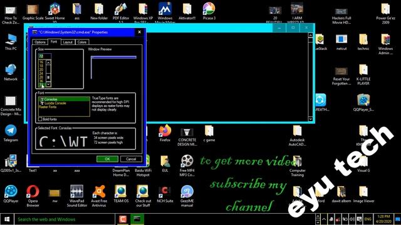Open the New folder icon

(99, 11)
